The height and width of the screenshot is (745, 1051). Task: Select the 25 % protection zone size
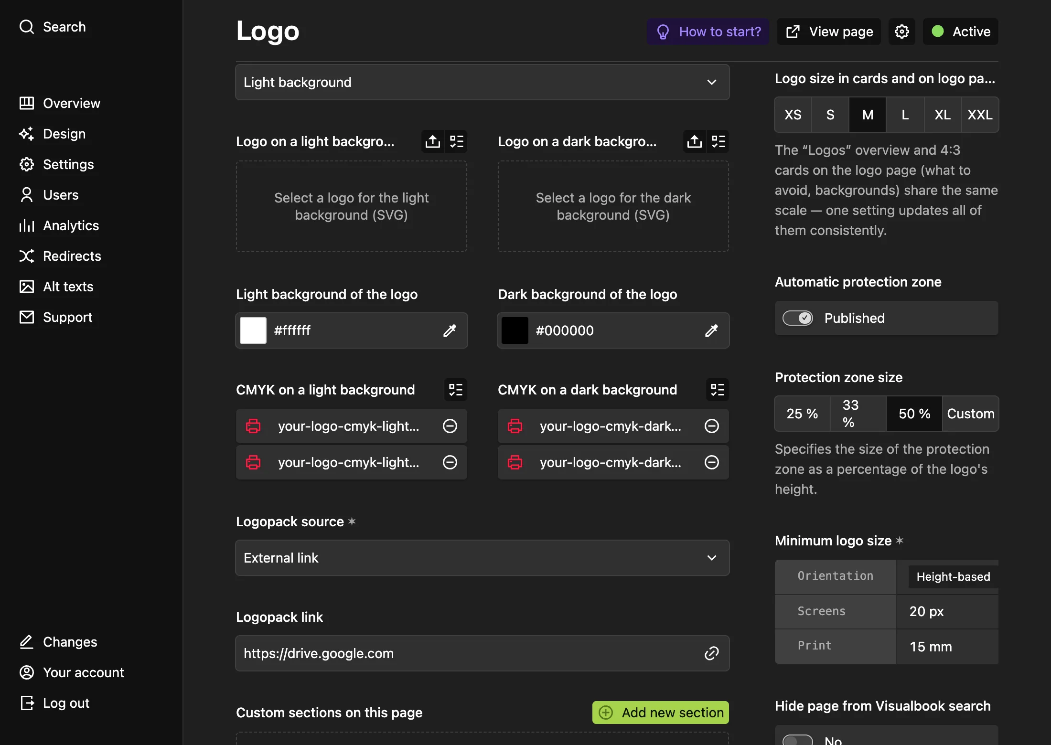click(x=803, y=414)
